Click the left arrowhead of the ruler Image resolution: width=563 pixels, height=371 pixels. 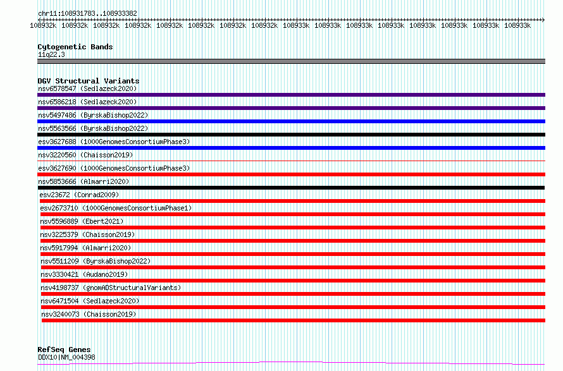click(x=39, y=20)
